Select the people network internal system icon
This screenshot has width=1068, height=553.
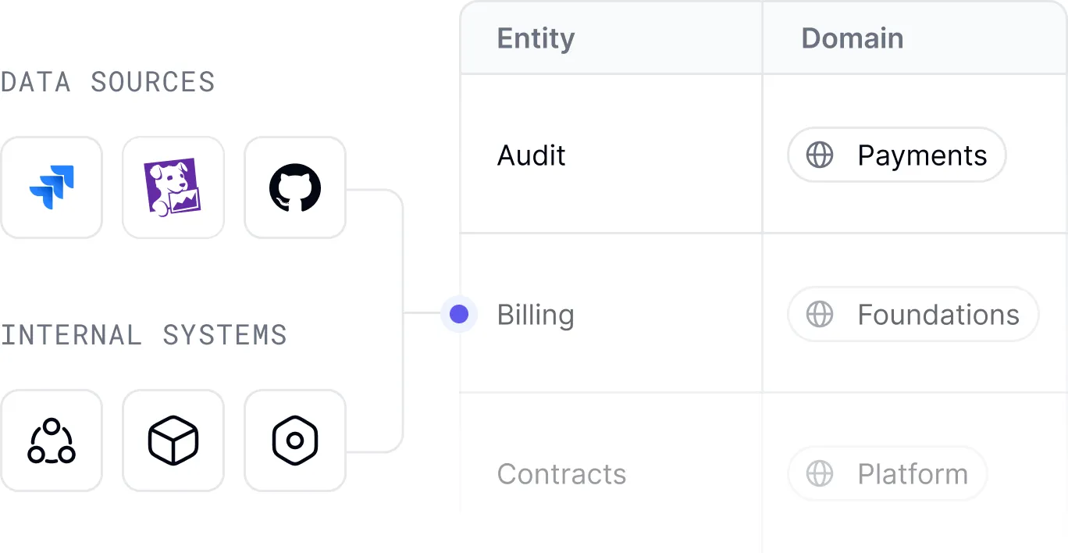pyautogui.click(x=52, y=440)
